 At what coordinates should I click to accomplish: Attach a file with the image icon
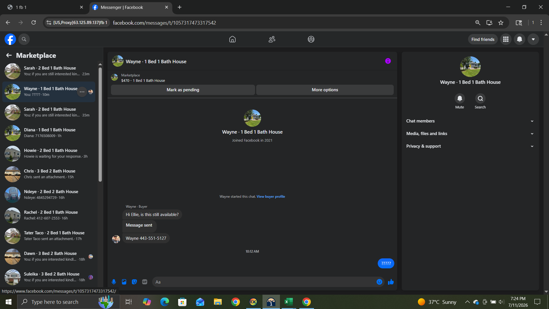pyautogui.click(x=124, y=282)
